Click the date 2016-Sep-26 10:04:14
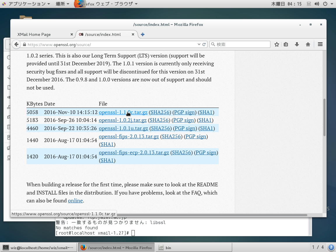Viewport: 336px width, 252px height. click(71, 120)
